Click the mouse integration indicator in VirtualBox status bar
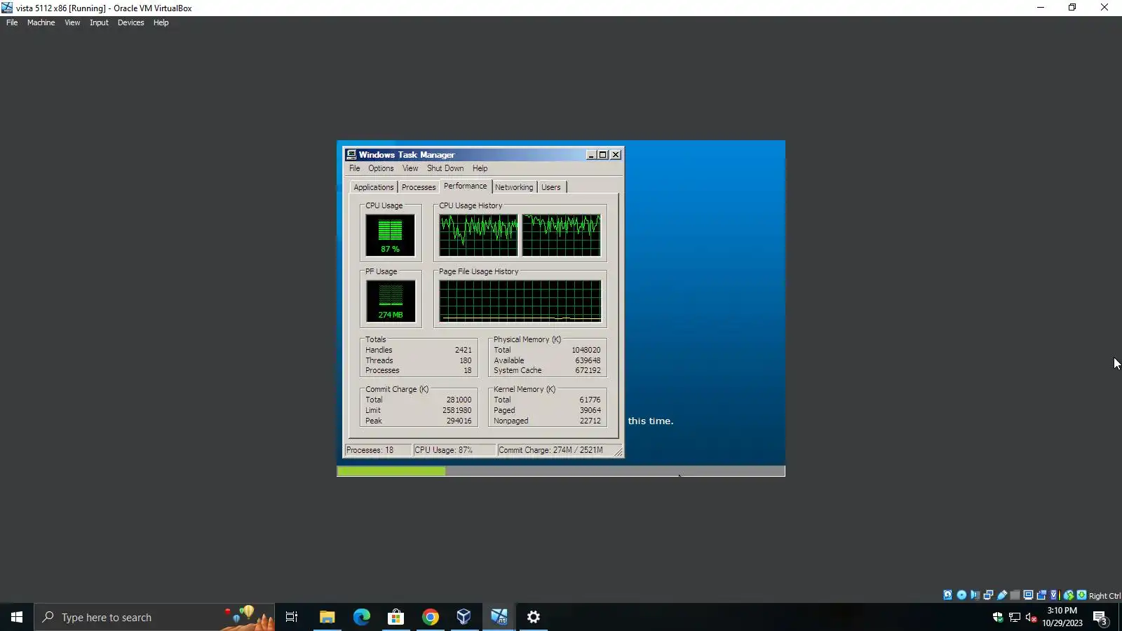This screenshot has width=1122, height=631. click(x=1069, y=595)
